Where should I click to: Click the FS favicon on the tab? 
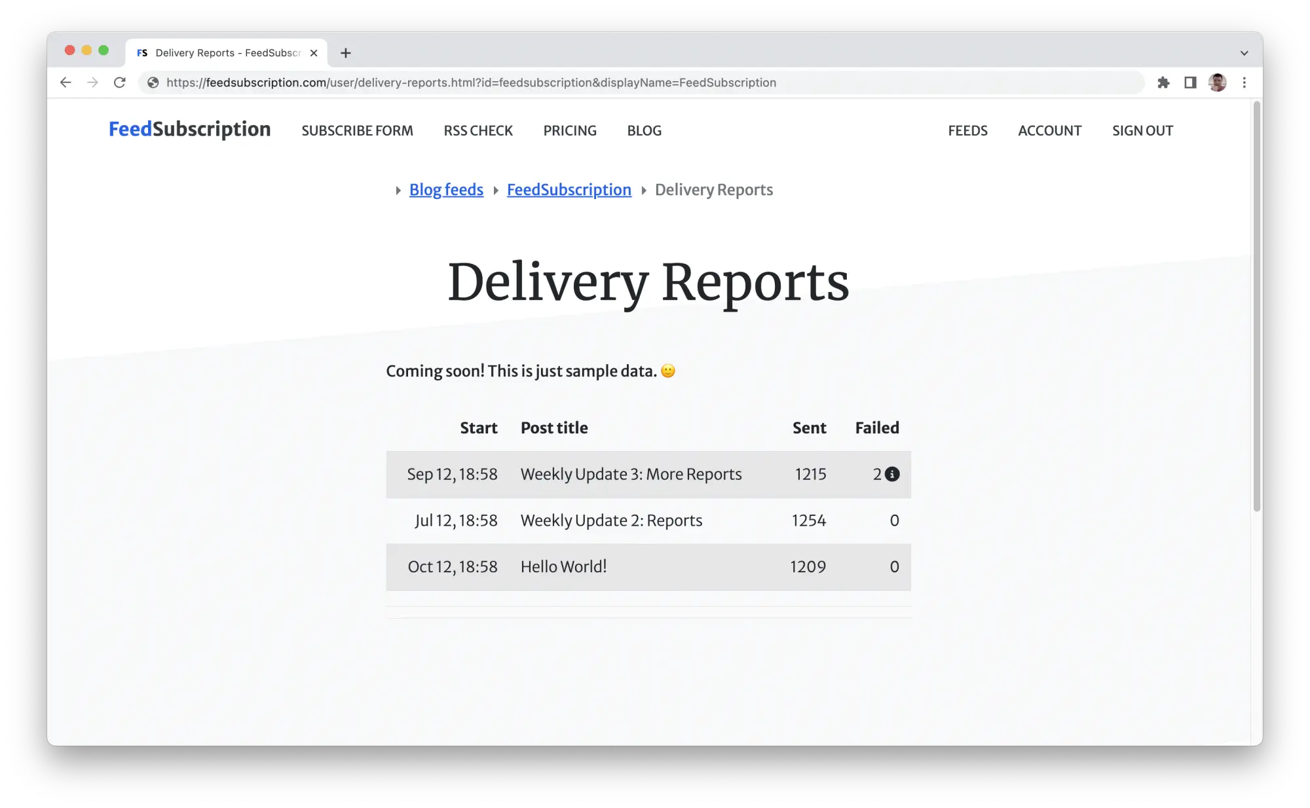pos(142,52)
